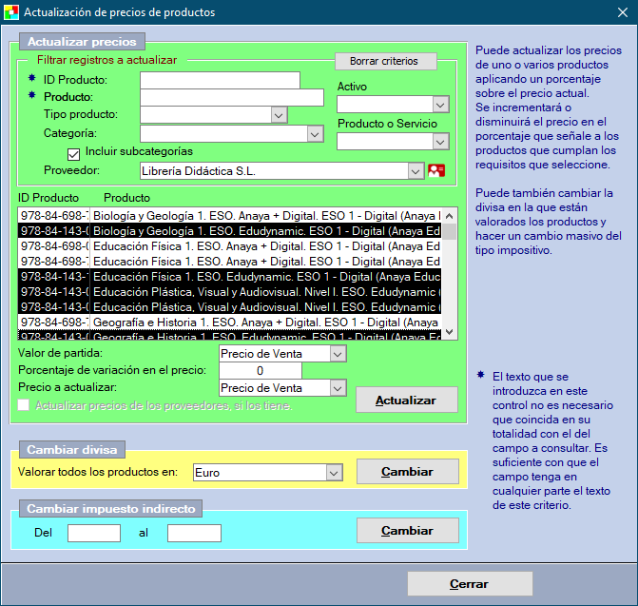Click the supplier card icon next to Proveedor
Screen dimensions: 638x606
click(436, 171)
